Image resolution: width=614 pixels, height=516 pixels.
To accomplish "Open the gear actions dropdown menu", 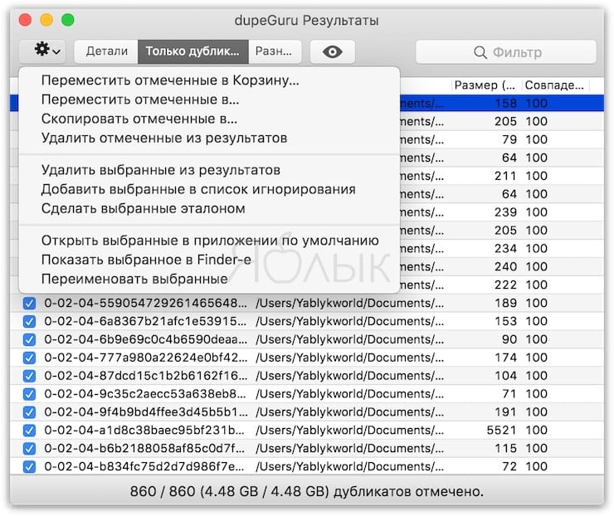I will coord(42,51).
